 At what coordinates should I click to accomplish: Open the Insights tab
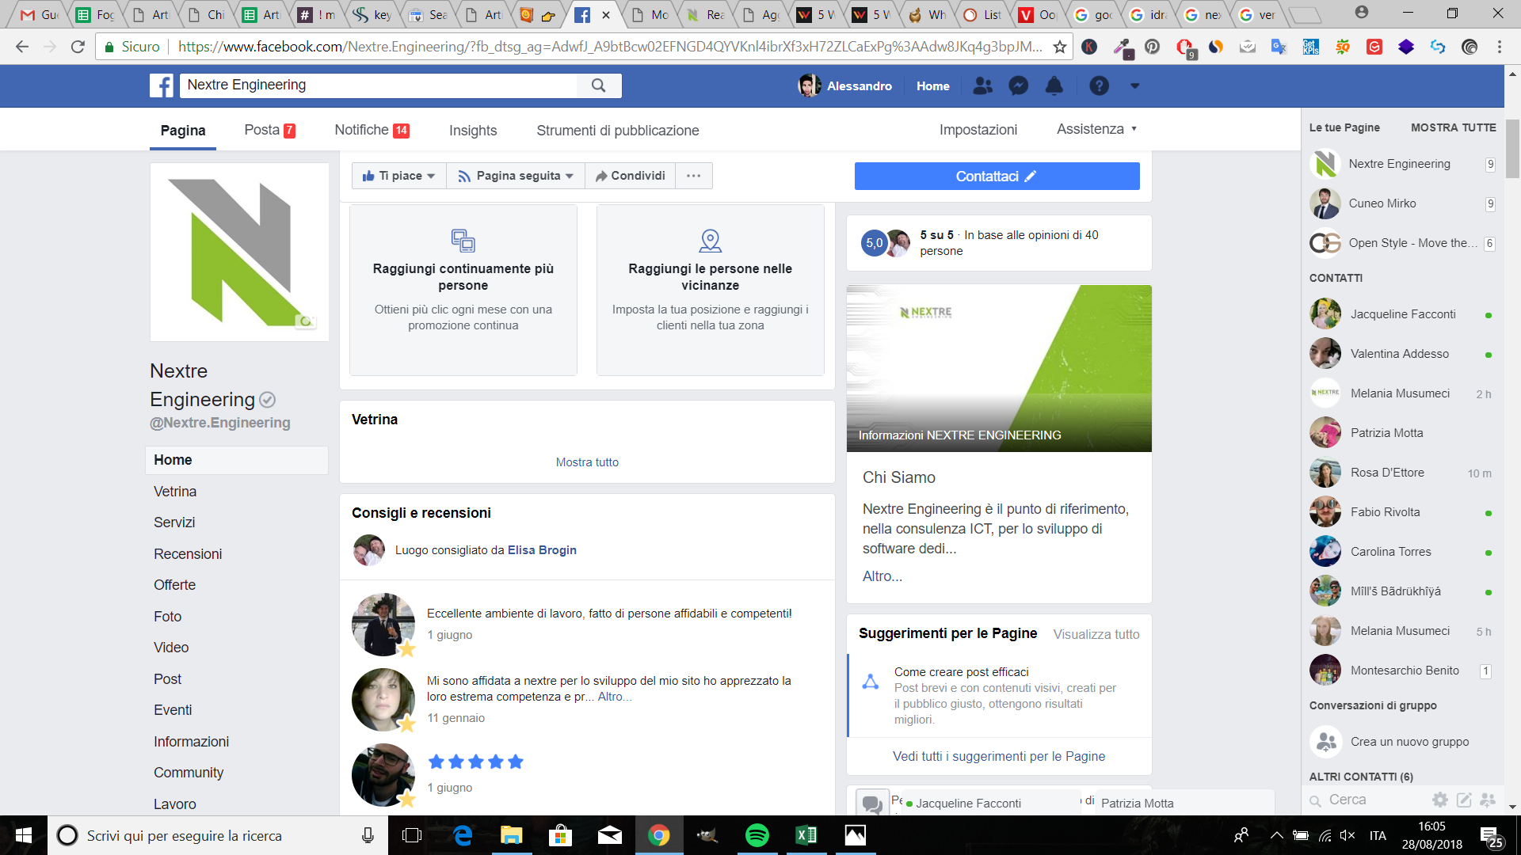click(x=473, y=131)
